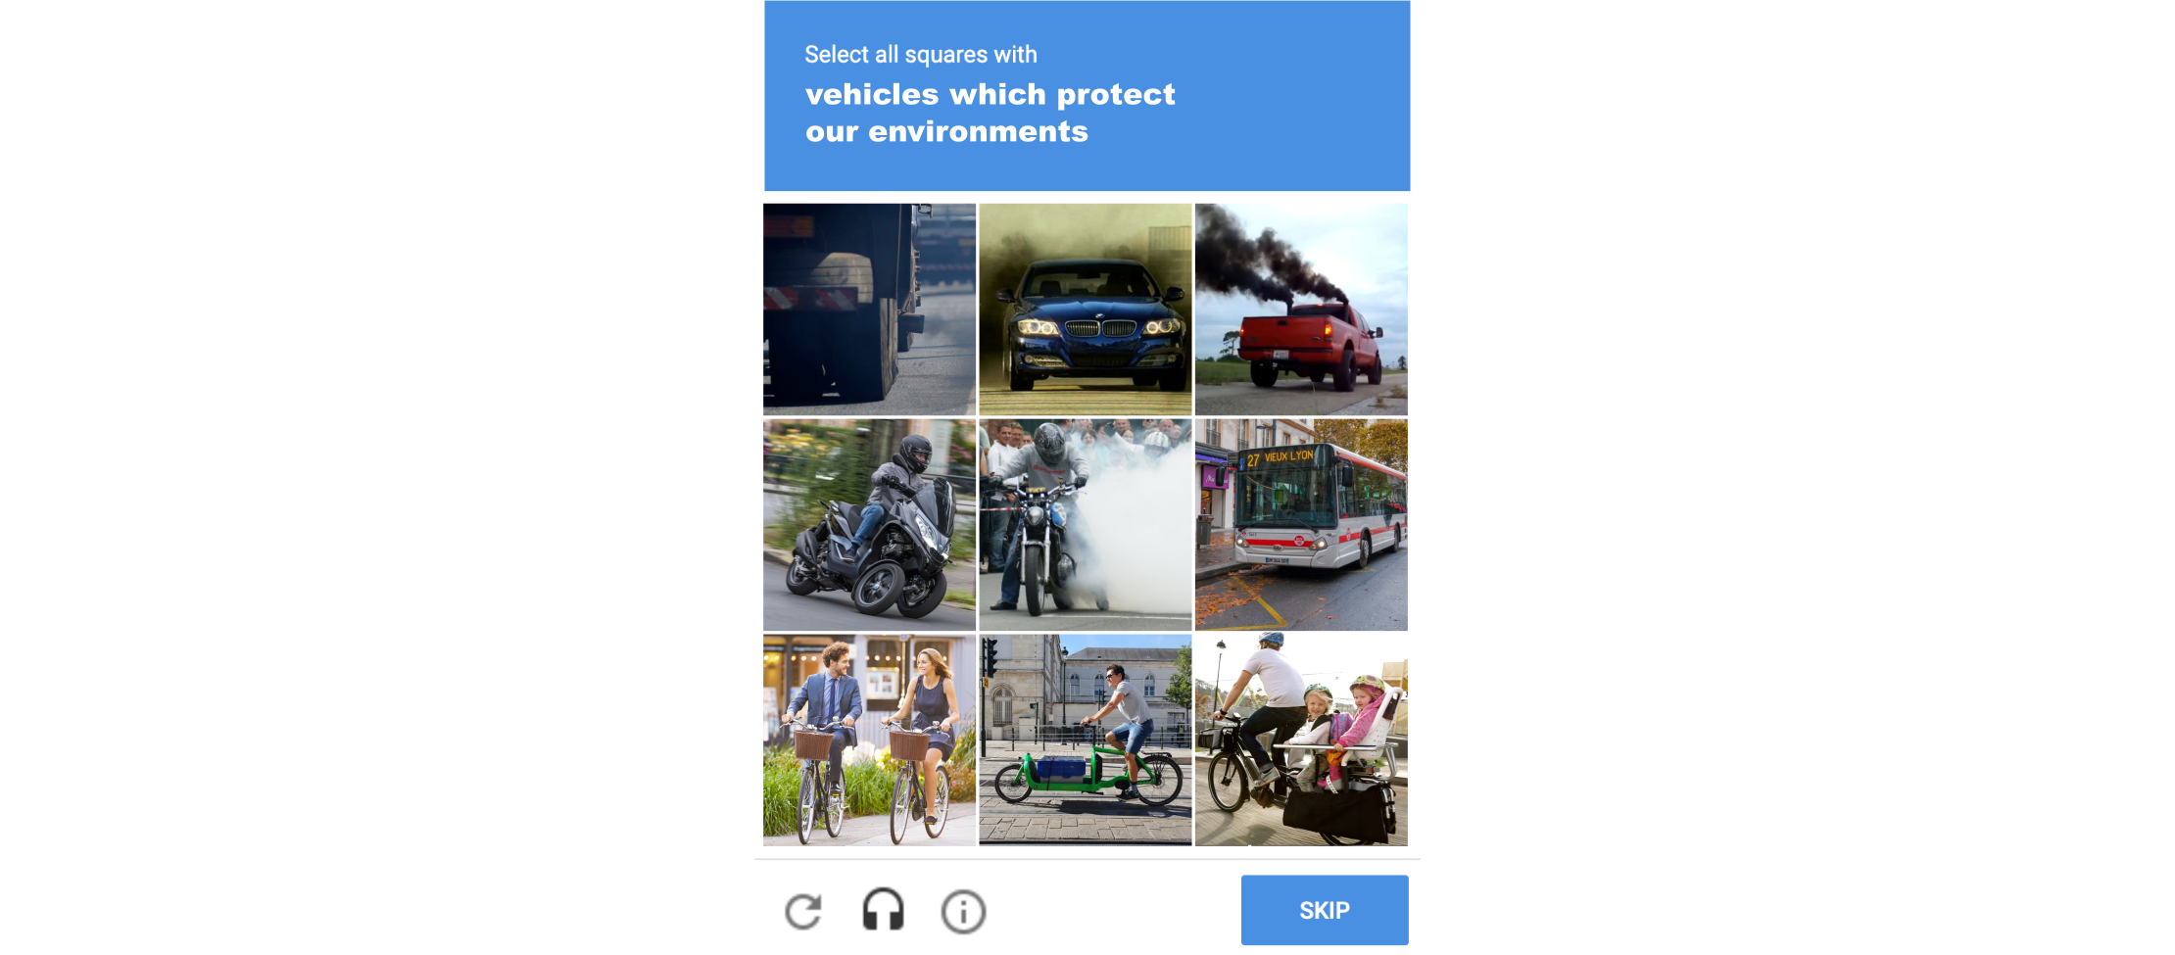This screenshot has width=2175, height=955.
Task: Click the refresh challenge icon
Action: click(803, 911)
